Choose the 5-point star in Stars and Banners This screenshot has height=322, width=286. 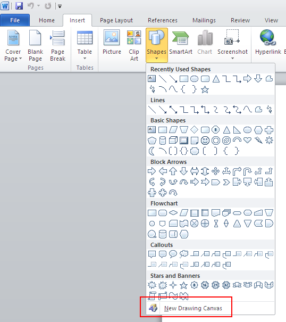(183, 285)
